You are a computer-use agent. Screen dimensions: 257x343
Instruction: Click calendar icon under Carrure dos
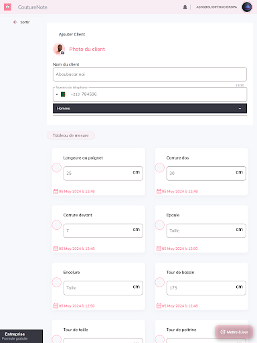point(159,192)
